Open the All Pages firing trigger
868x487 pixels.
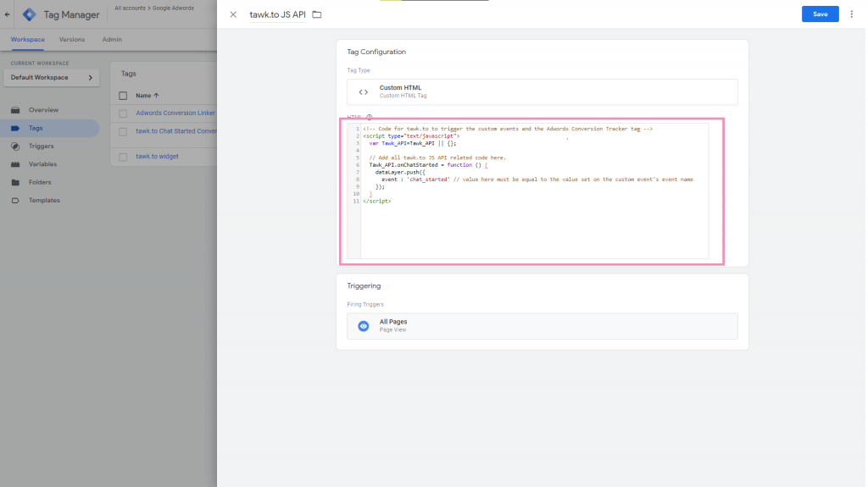(542, 326)
